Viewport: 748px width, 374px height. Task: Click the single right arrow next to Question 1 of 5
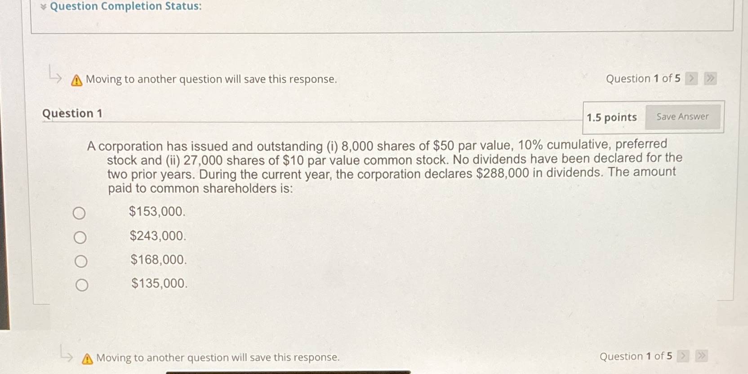pyautogui.click(x=691, y=79)
